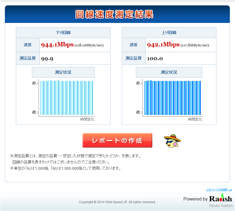This screenshot has width=235, height=211.
Task: Click the 時間変化 axis label on upload chart
Action: (195, 119)
